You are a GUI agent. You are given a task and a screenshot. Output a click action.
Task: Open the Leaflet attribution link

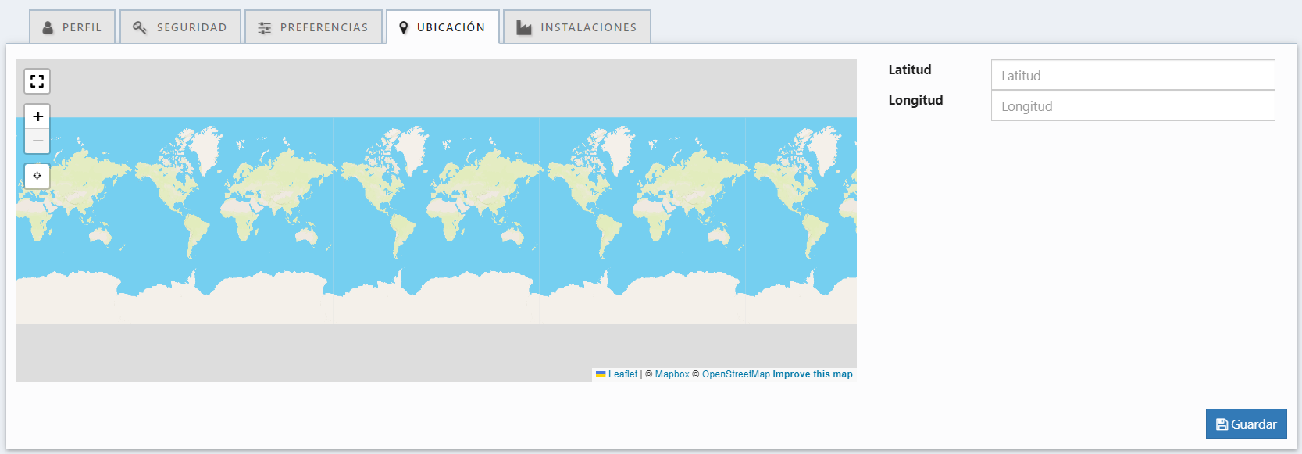click(622, 374)
